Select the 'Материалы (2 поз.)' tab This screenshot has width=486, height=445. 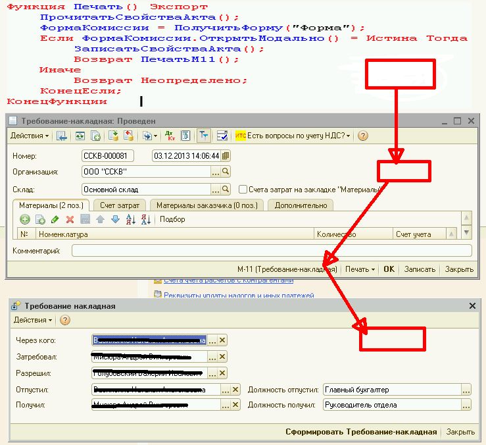pyautogui.click(x=51, y=205)
